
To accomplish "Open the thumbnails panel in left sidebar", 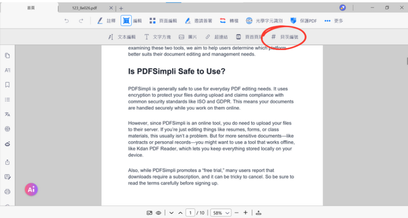I will click(7, 56).
